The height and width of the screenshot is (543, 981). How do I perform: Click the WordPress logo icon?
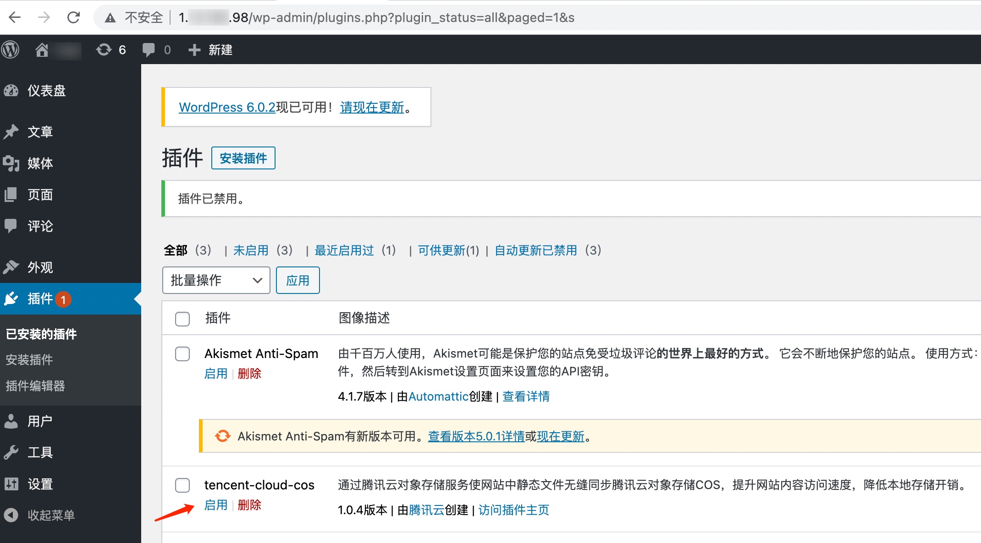(x=10, y=49)
